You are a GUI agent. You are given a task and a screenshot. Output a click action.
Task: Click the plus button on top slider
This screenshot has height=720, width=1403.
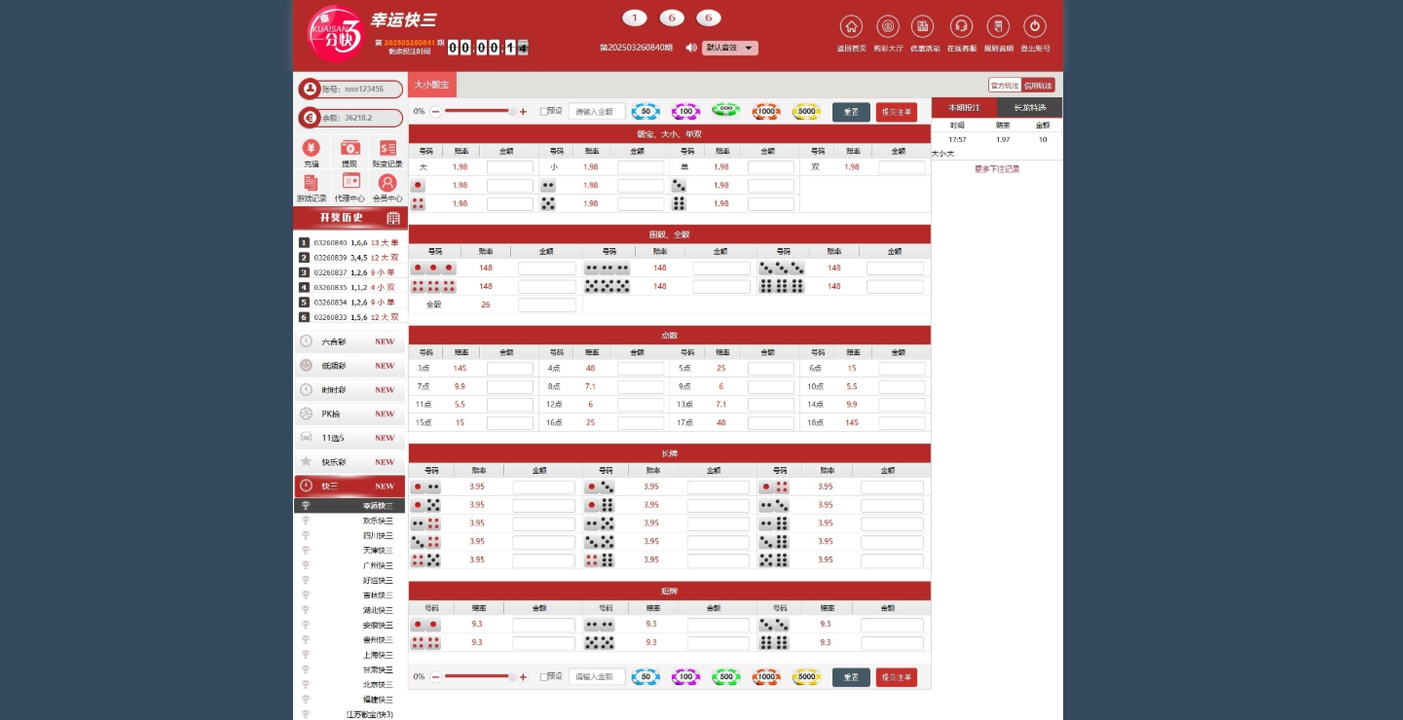click(x=523, y=112)
